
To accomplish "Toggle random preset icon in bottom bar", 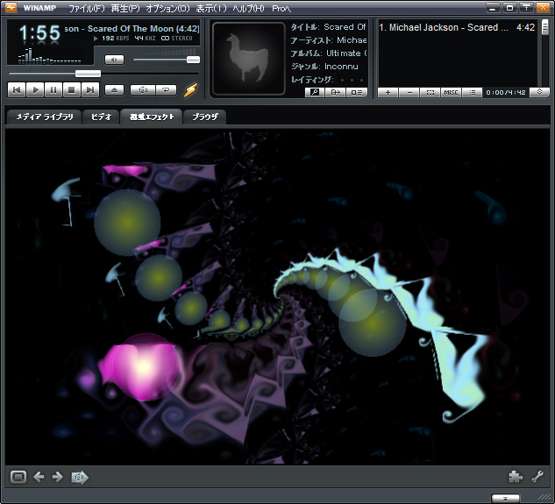I will point(80,478).
